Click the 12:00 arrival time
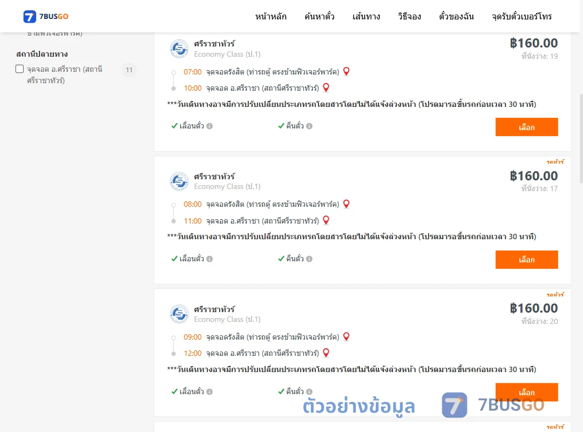Image resolution: width=583 pixels, height=432 pixels. point(193,354)
